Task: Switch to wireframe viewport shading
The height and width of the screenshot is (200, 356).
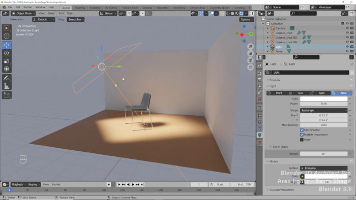Action: [x=228, y=14]
